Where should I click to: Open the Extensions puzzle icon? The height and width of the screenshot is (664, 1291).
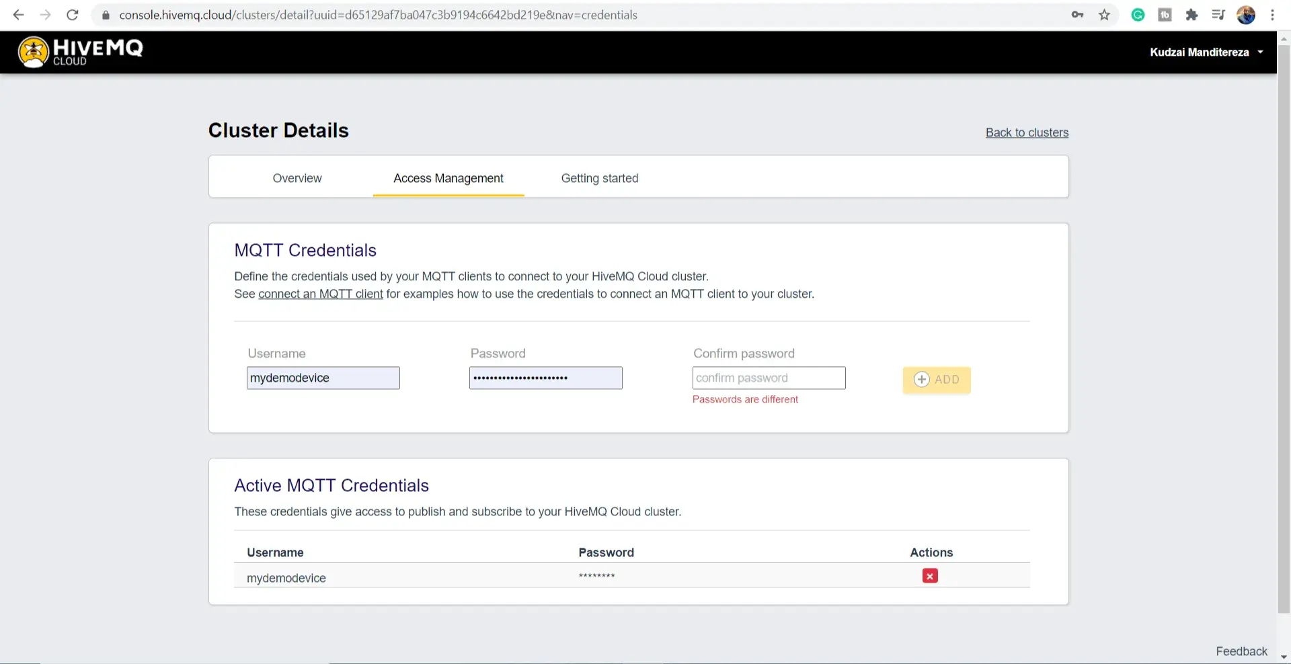coord(1191,15)
